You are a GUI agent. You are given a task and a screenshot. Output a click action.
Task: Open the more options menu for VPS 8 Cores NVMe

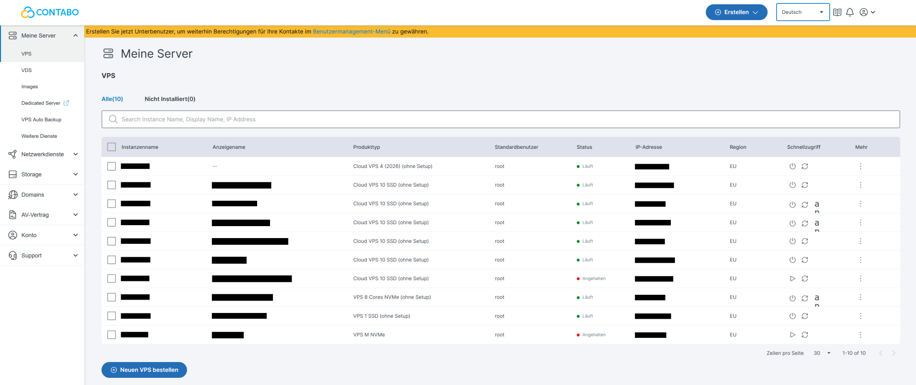coord(861,297)
